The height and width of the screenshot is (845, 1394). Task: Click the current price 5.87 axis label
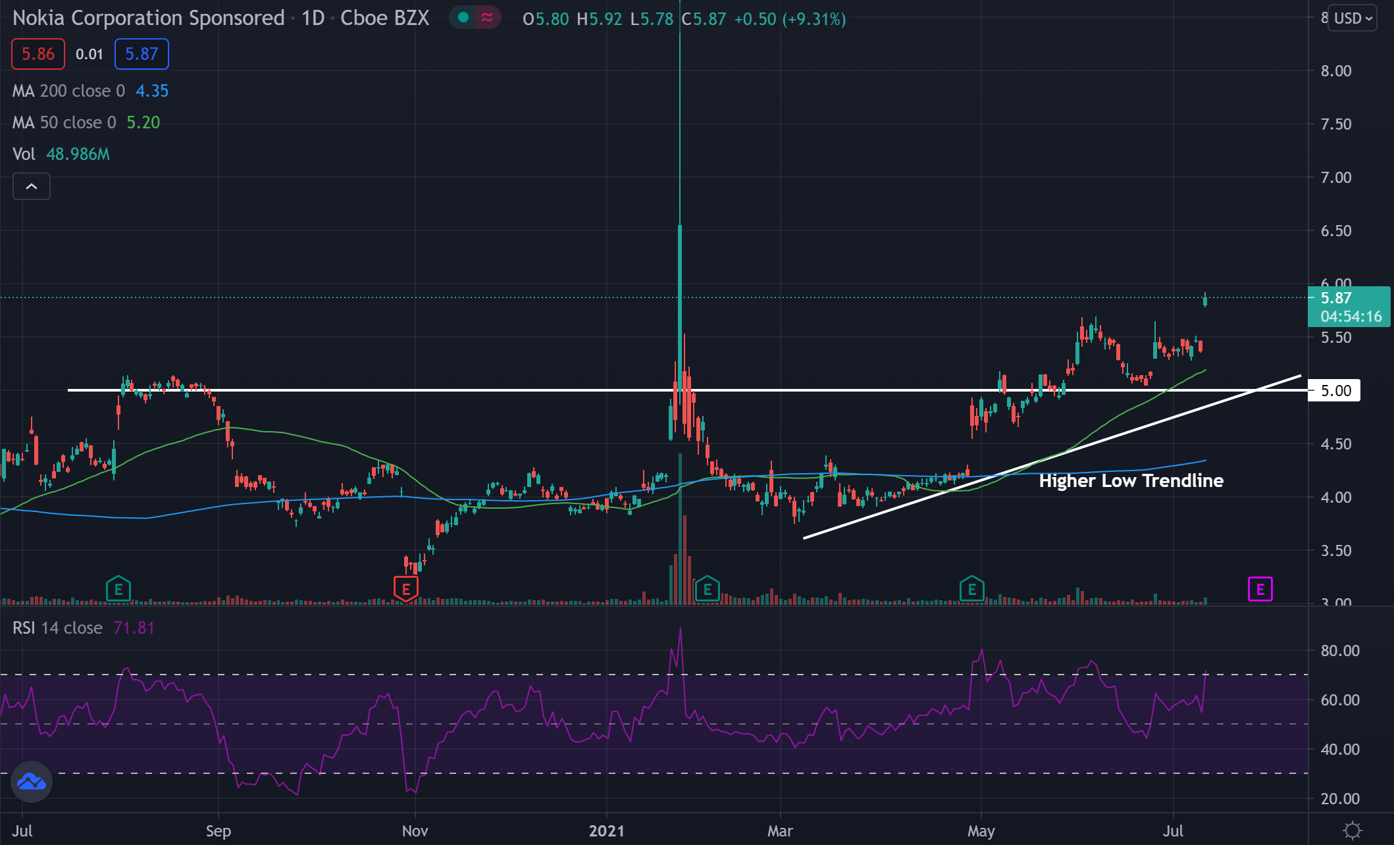click(1349, 307)
